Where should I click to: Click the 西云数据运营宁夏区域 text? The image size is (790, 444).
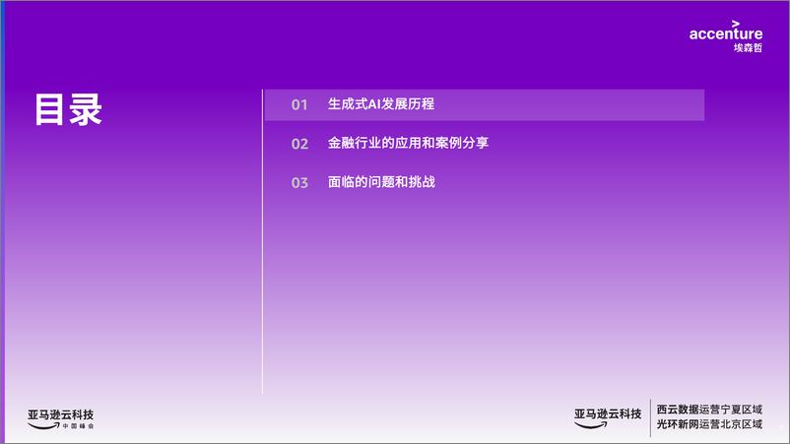[709, 410]
